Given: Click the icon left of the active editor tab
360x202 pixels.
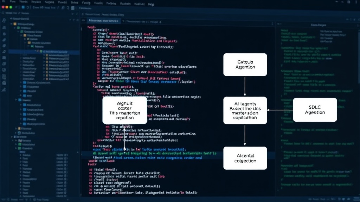Looking at the screenshot, I should click(83, 21).
